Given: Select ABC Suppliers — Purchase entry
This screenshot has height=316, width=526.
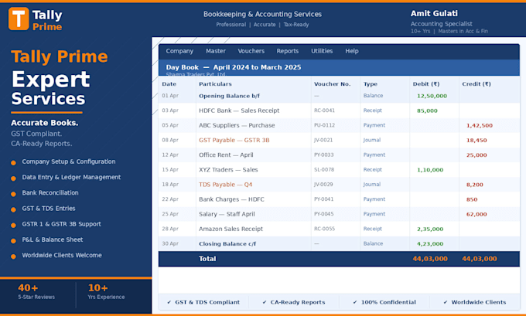Looking at the screenshot, I should coord(339,125).
